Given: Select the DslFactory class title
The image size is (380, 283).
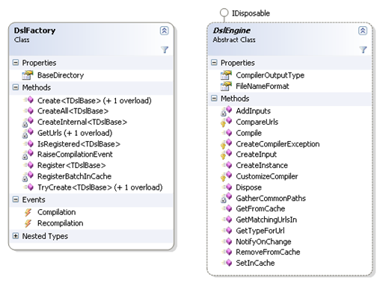Looking at the screenshot, I should click(x=34, y=31).
